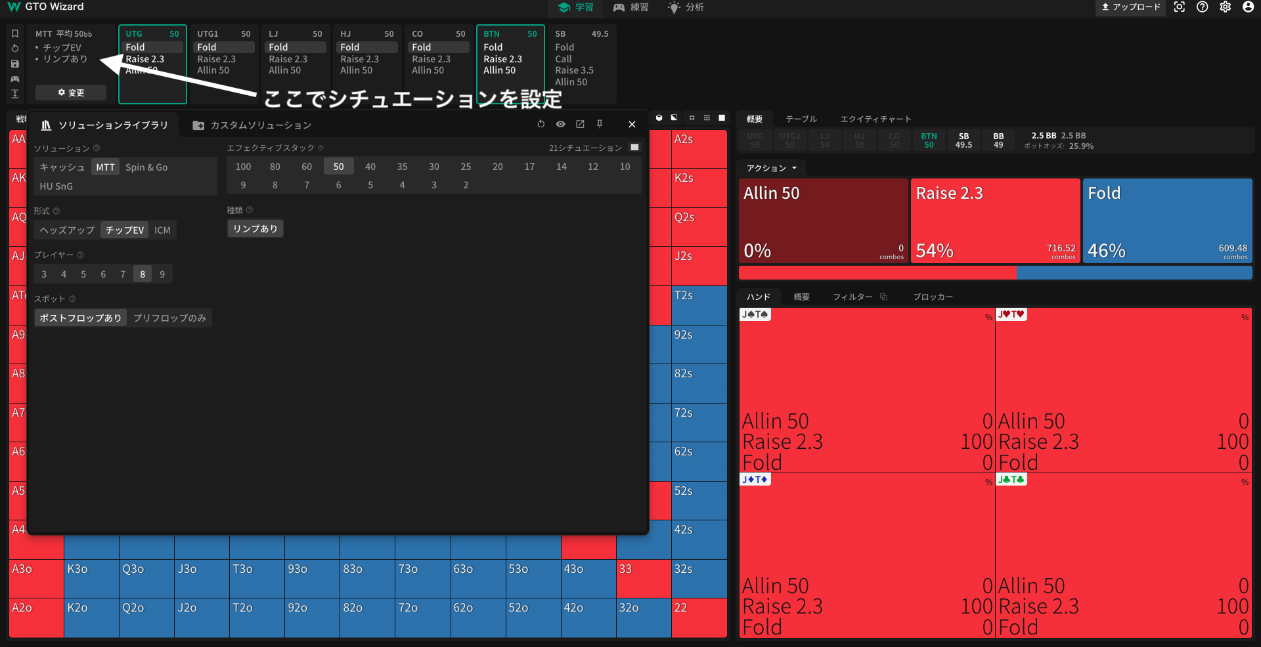Click the Allin 50 dark red action box

[x=824, y=221]
